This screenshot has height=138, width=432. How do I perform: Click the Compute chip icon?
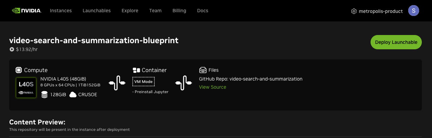point(19,70)
